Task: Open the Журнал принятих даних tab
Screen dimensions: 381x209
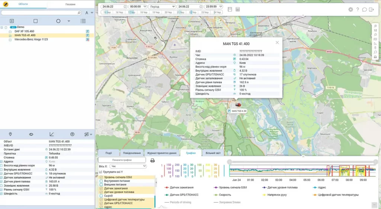Action: click(162, 153)
